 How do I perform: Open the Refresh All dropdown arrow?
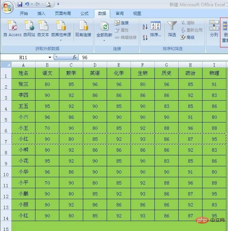click(104, 40)
